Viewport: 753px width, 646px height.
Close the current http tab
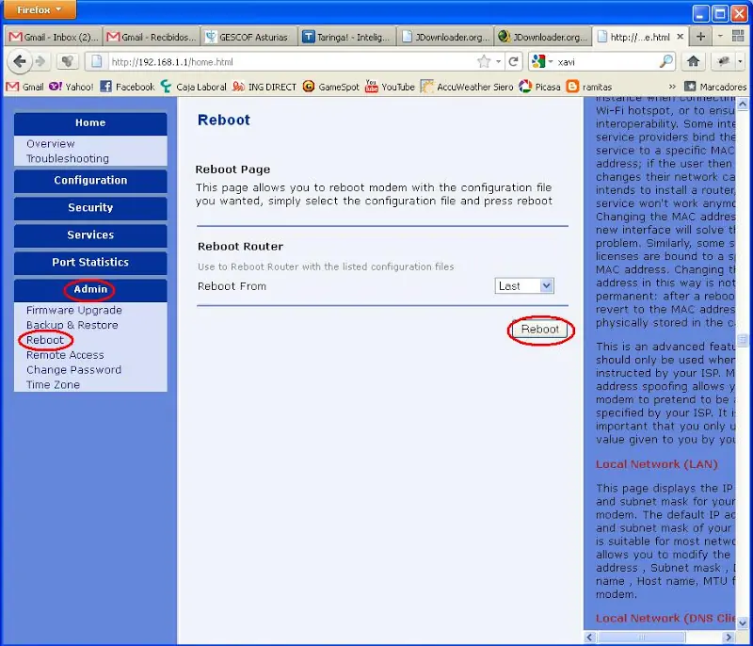pyautogui.click(x=680, y=37)
